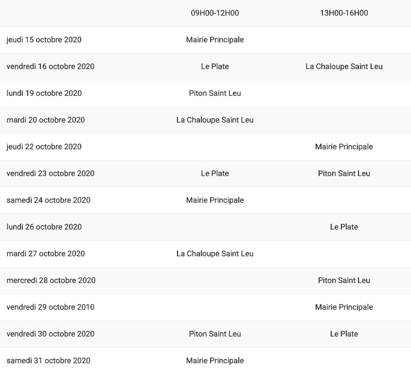Select the mardi 20 octobre 2020 date
This screenshot has height=370, width=411.
point(45,120)
